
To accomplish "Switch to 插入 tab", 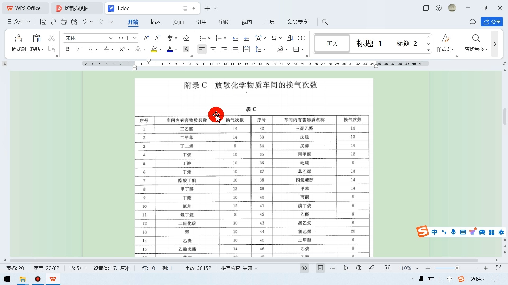I will [x=156, y=22].
